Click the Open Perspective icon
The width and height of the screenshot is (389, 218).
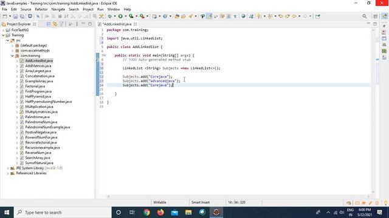pos(376,16)
